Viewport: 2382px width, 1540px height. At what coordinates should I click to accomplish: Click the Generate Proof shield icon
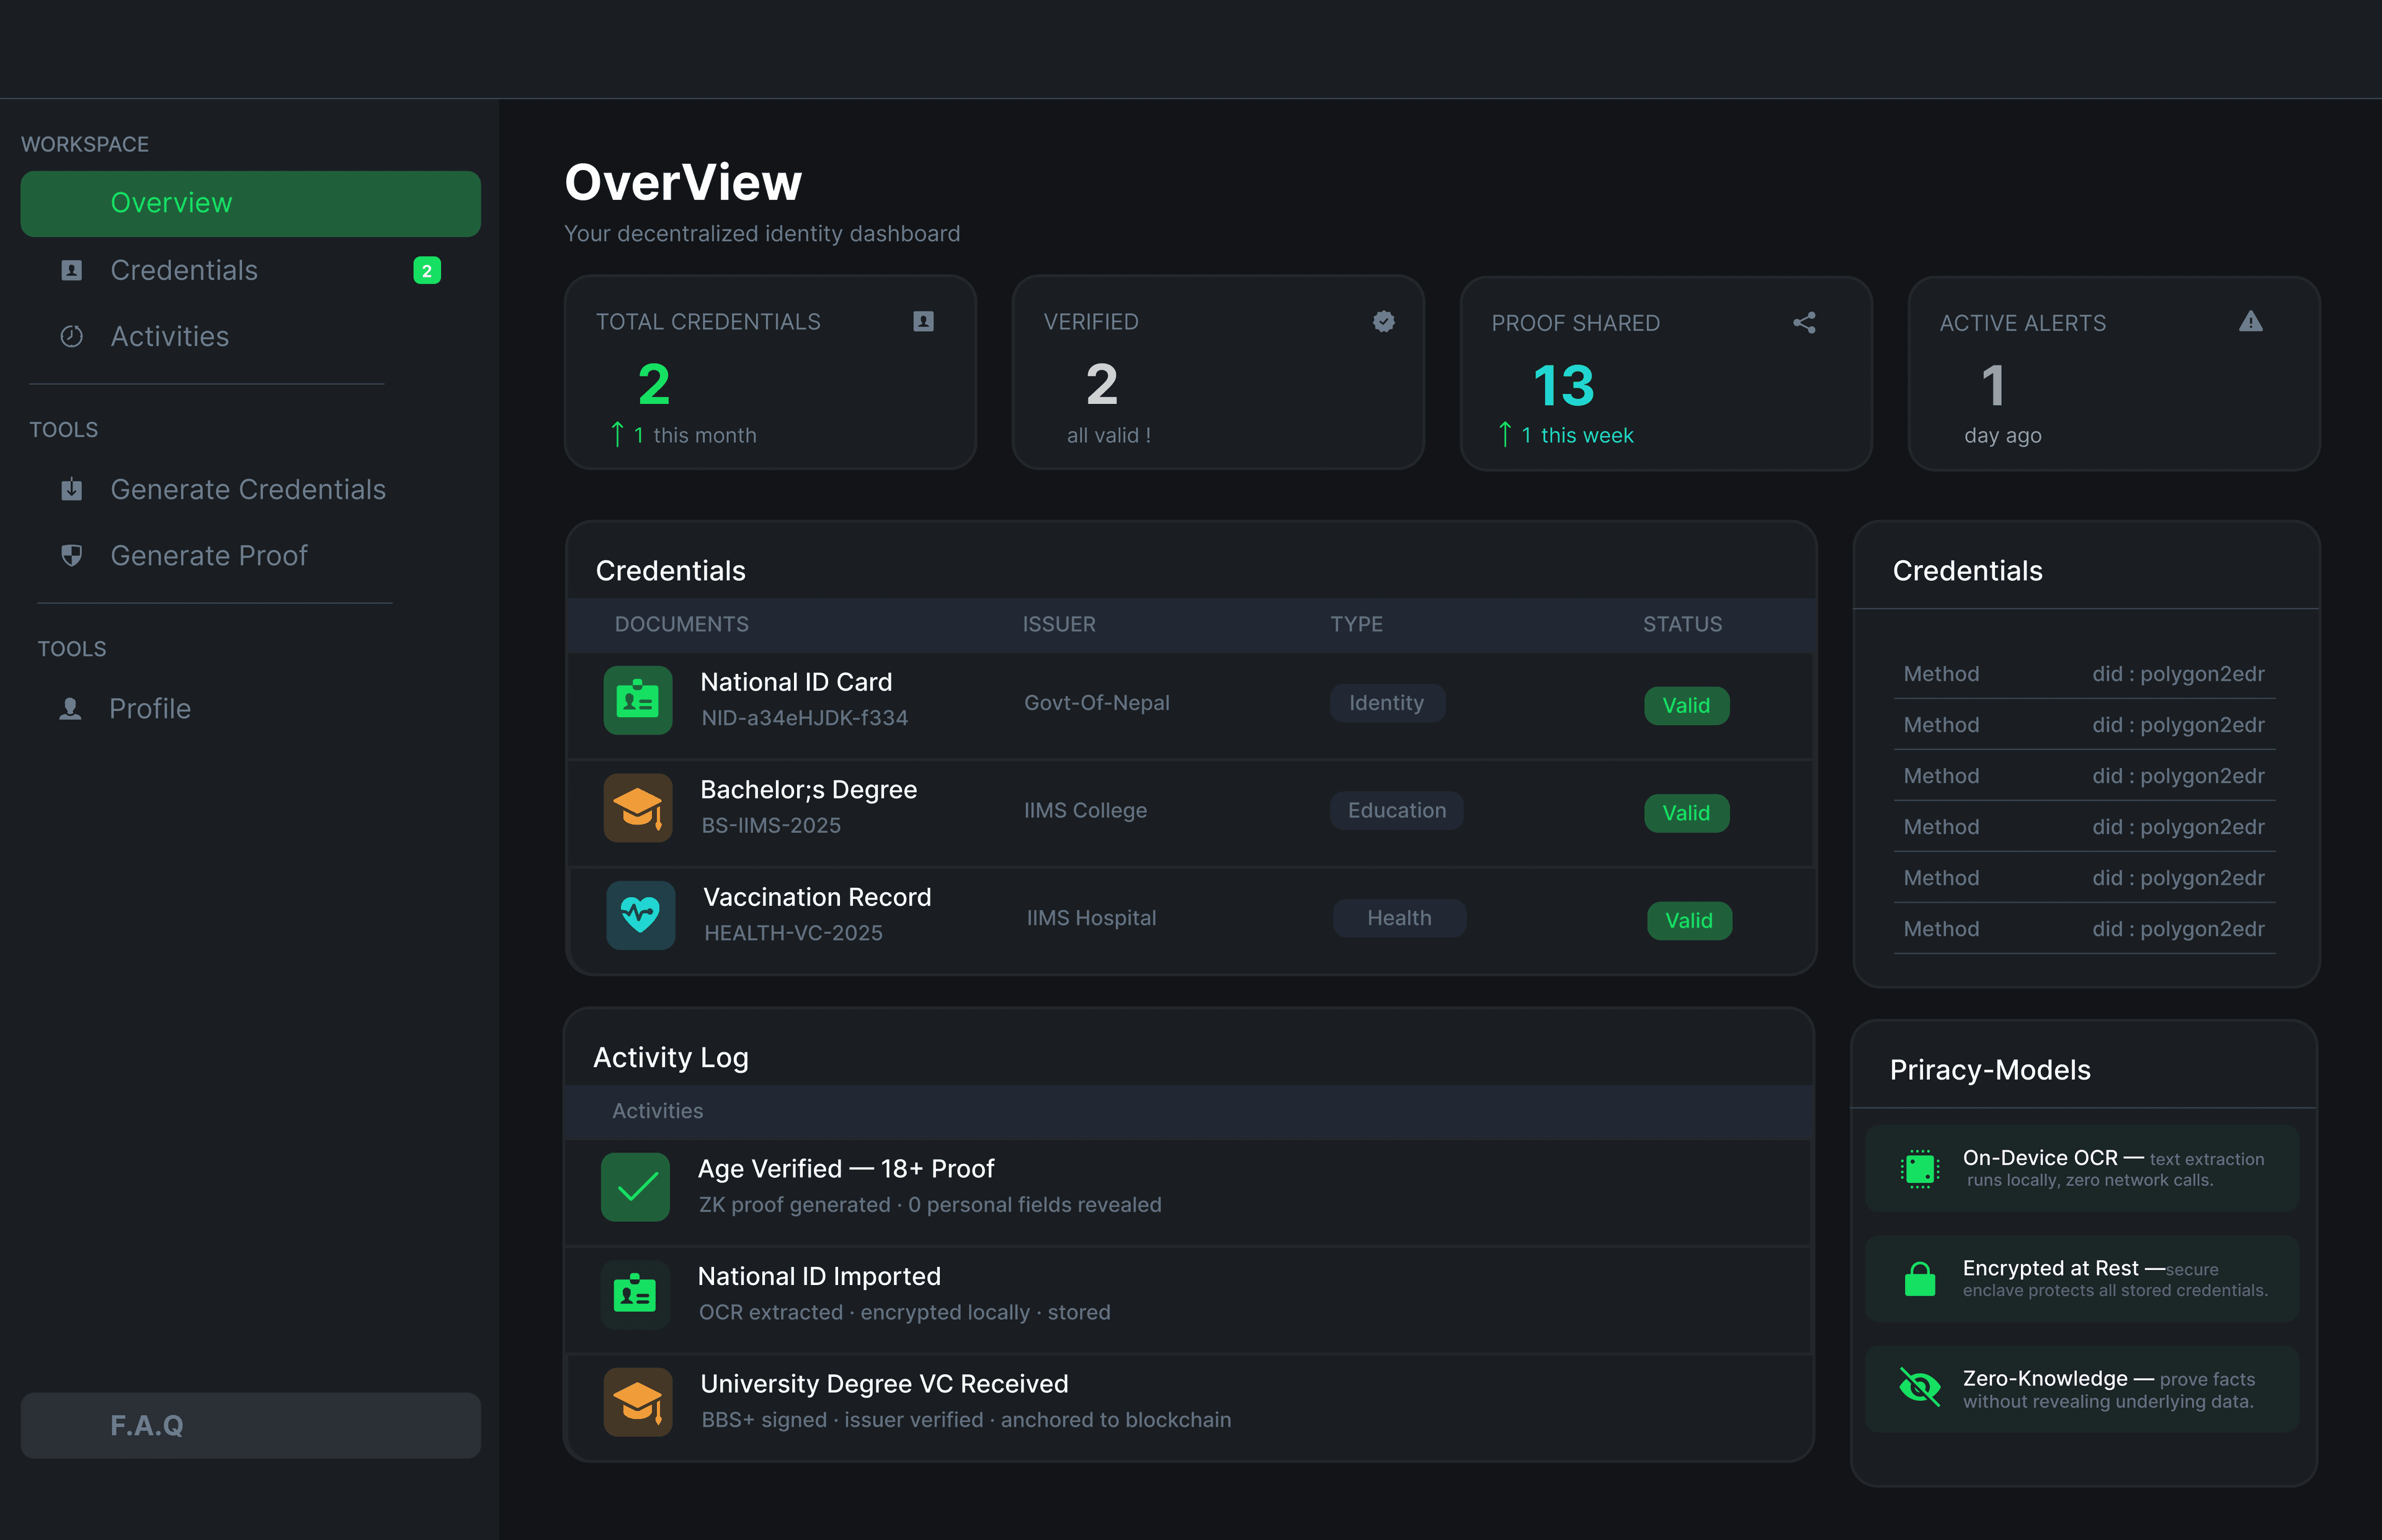click(71, 555)
